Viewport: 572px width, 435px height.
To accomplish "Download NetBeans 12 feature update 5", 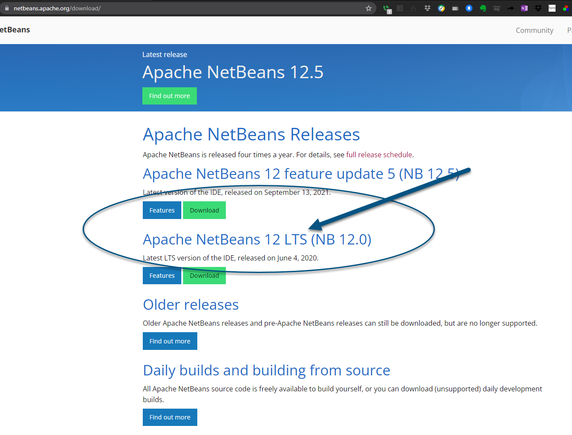I will click(204, 210).
